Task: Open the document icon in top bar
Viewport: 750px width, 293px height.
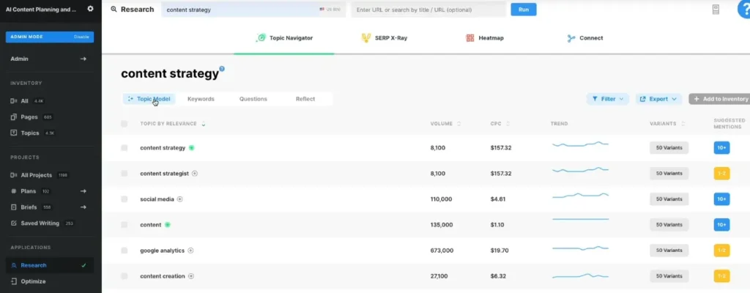Action: point(716,10)
